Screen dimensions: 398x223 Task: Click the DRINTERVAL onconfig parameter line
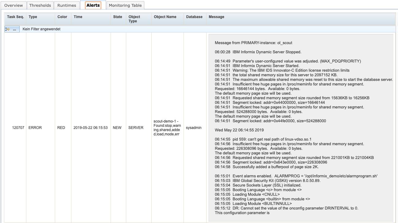pos(286,208)
